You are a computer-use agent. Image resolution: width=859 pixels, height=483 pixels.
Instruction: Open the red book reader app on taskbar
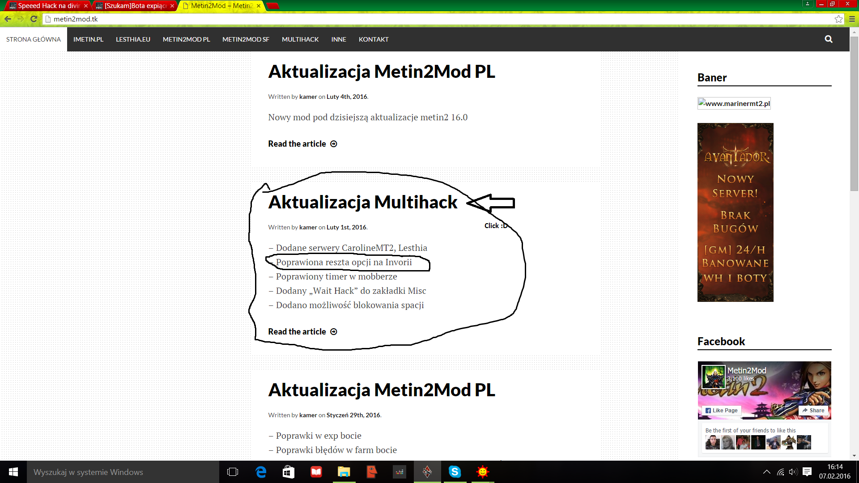316,472
